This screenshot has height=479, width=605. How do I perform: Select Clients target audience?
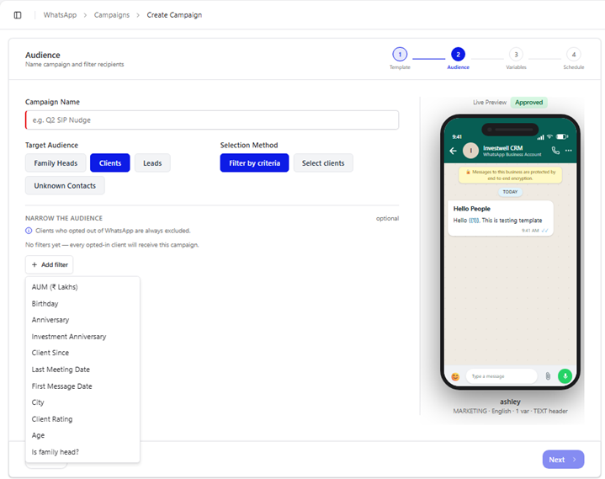point(110,162)
